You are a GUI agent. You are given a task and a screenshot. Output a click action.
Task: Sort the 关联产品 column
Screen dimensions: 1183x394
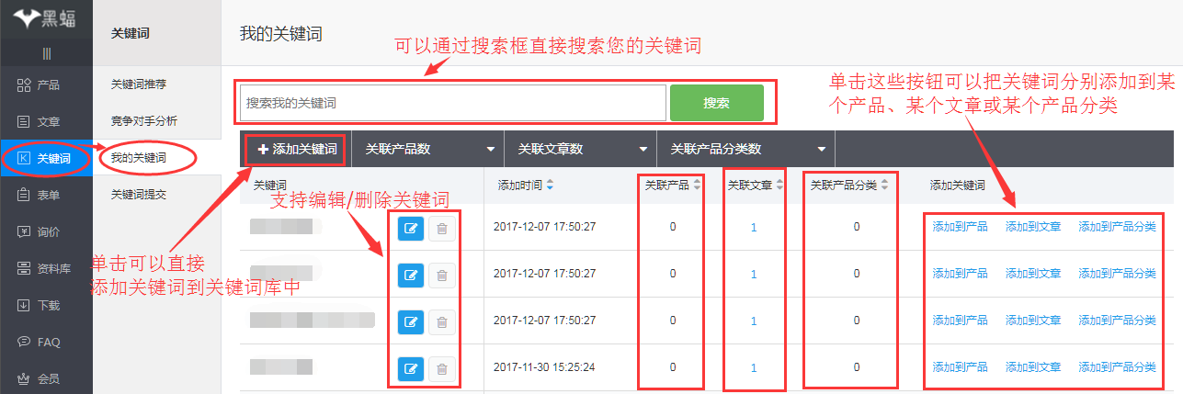[x=697, y=185]
